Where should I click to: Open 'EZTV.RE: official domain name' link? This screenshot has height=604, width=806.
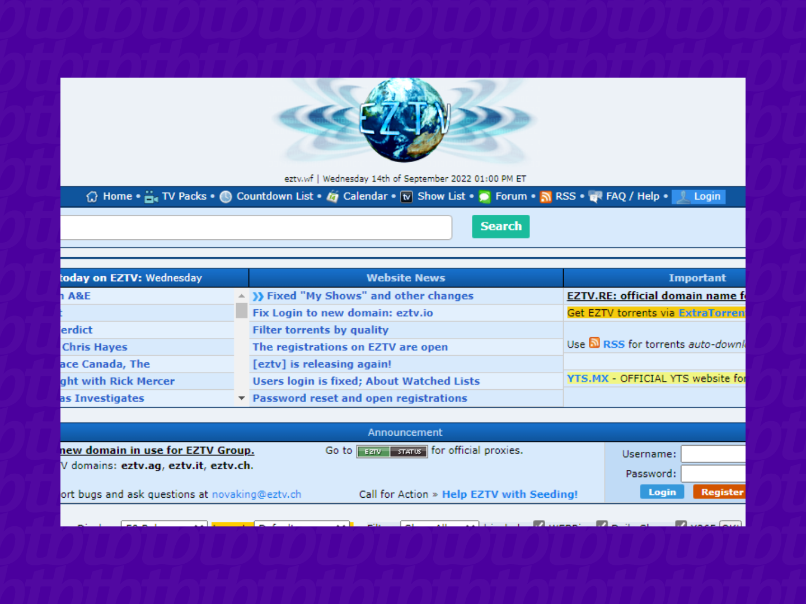tap(656, 296)
